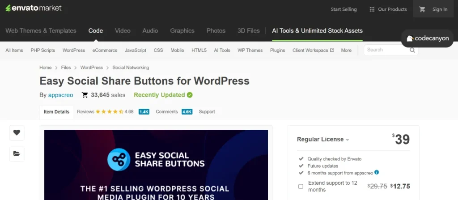458x200 pixels.
Task: Open the shopping cart icon in header
Action: (422, 9)
